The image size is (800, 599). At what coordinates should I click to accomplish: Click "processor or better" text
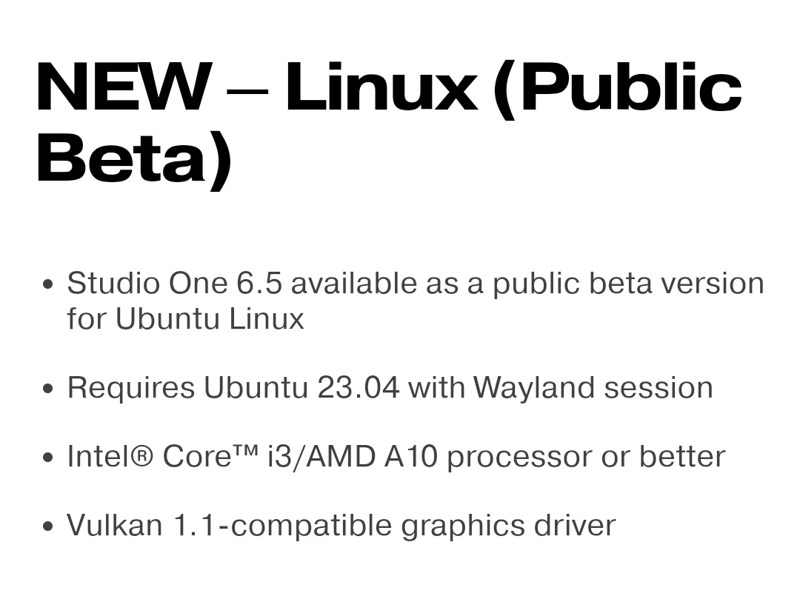point(586,456)
